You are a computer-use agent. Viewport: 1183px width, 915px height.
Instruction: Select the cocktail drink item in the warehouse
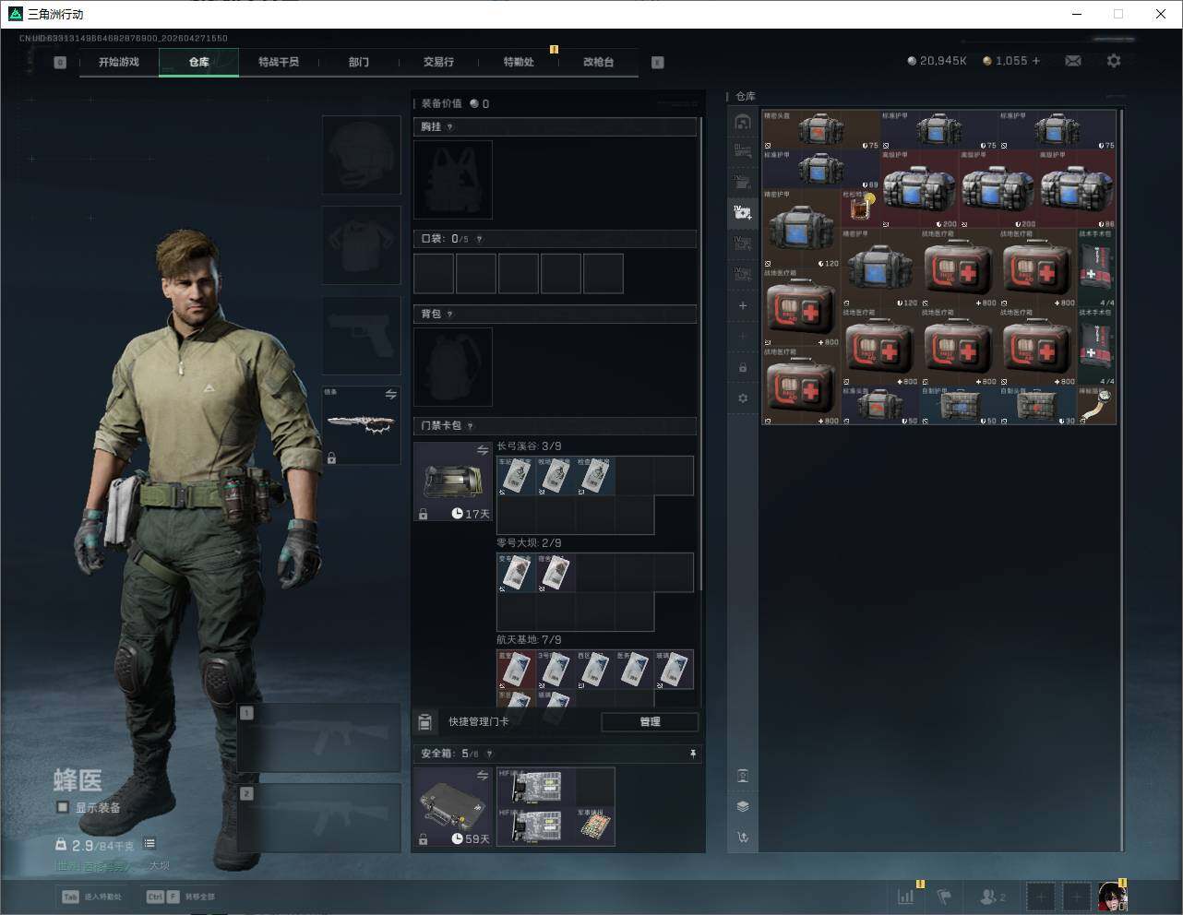tap(860, 208)
